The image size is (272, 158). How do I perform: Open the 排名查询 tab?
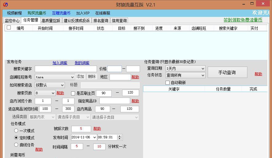point(101,21)
